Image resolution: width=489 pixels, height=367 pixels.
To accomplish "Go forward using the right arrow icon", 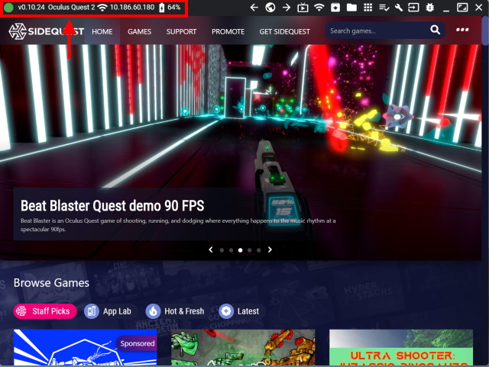I will coord(287,7).
